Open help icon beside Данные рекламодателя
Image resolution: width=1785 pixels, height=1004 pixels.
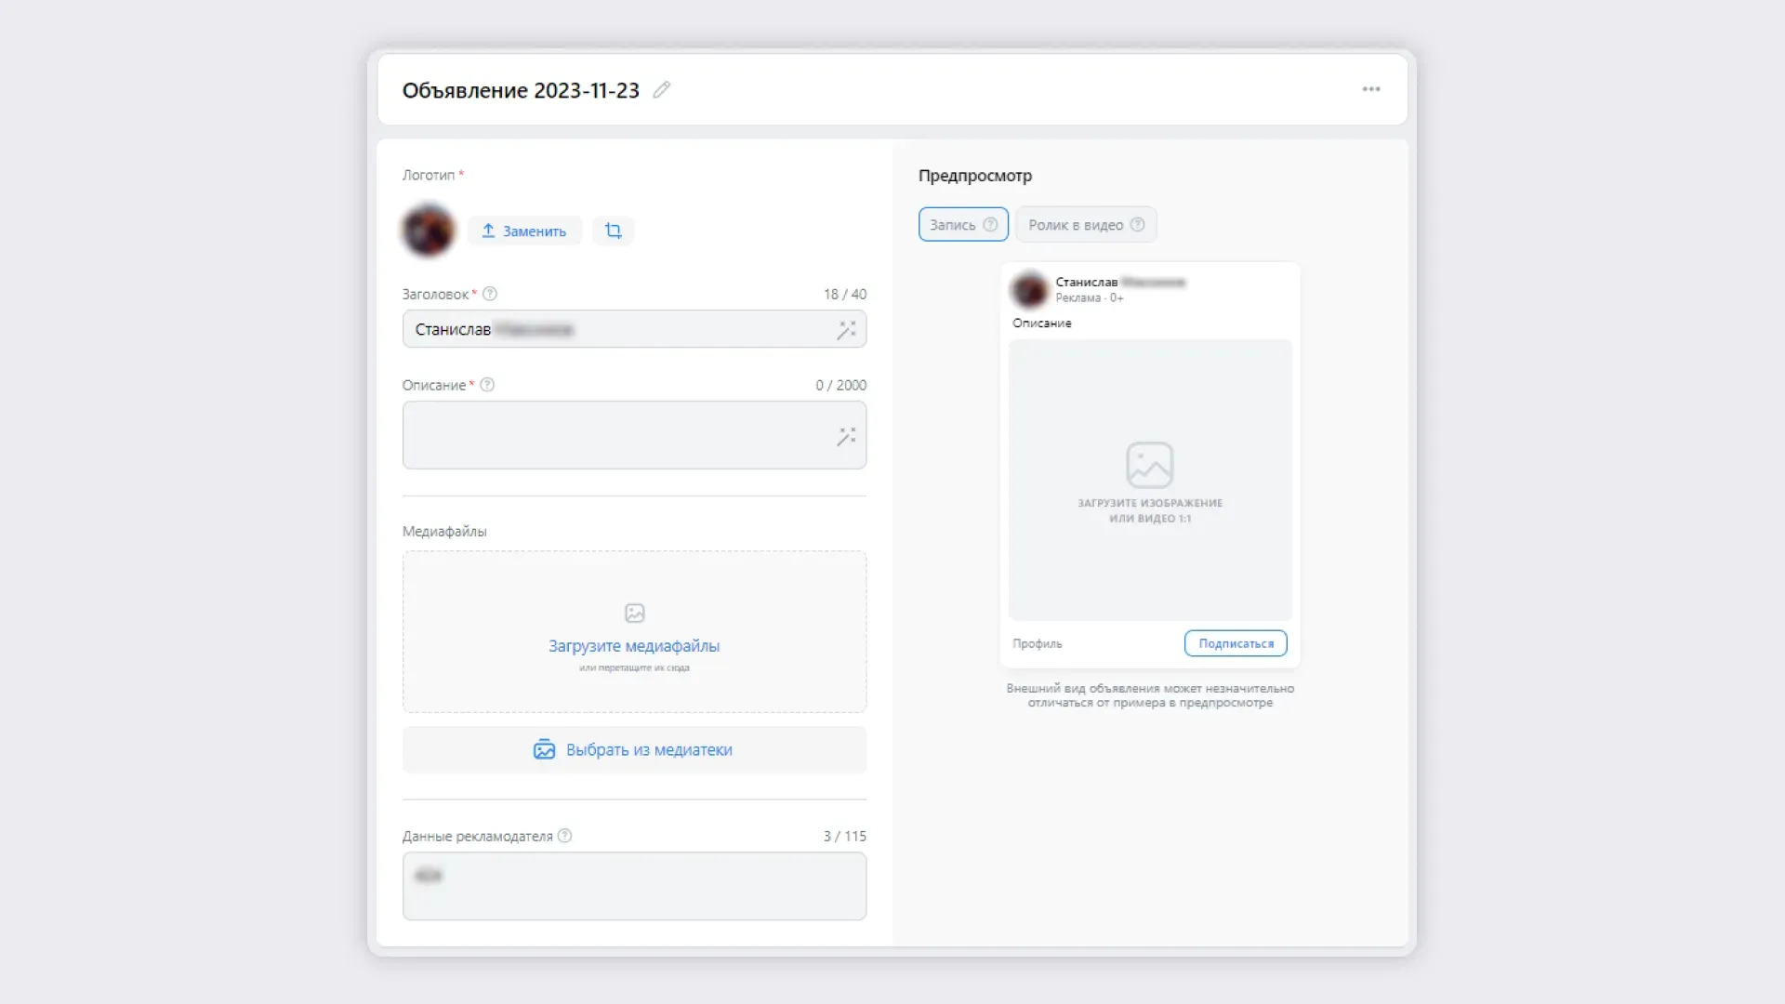click(564, 836)
